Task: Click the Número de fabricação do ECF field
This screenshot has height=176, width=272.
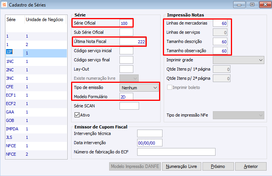Action: pos(176,152)
